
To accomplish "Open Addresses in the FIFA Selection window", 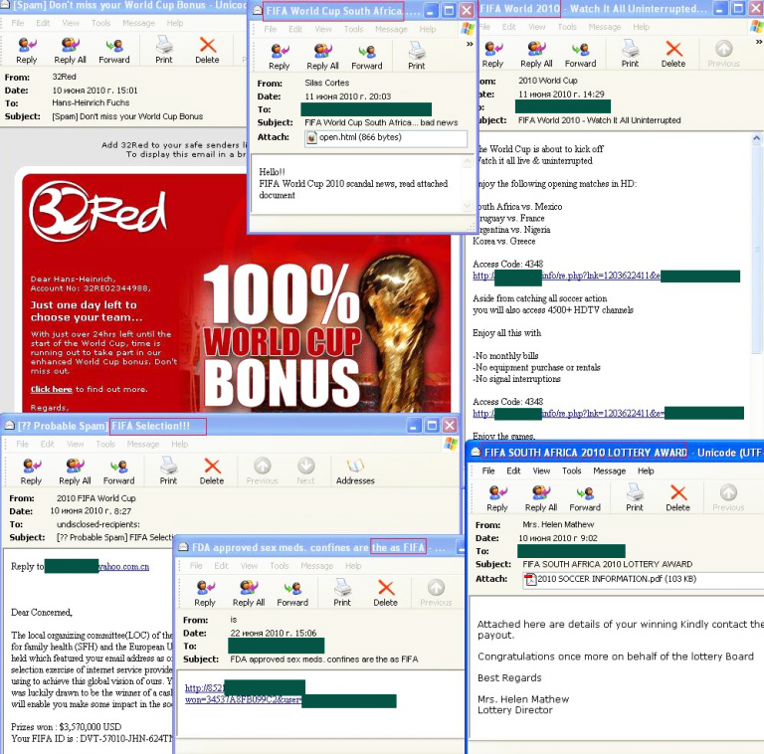I will tap(355, 471).
